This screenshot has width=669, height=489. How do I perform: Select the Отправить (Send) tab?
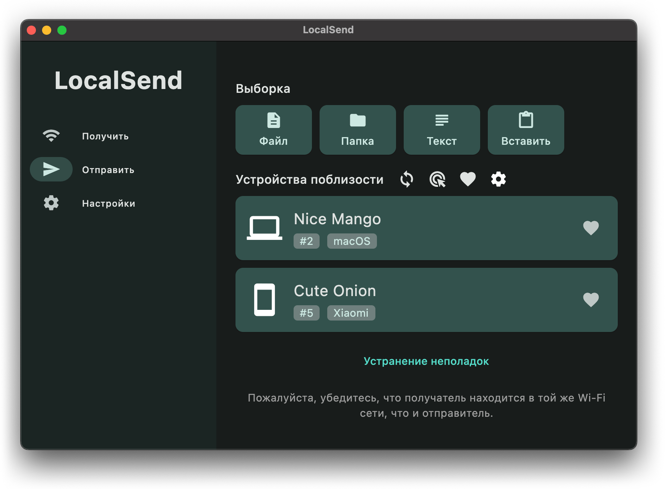(108, 170)
